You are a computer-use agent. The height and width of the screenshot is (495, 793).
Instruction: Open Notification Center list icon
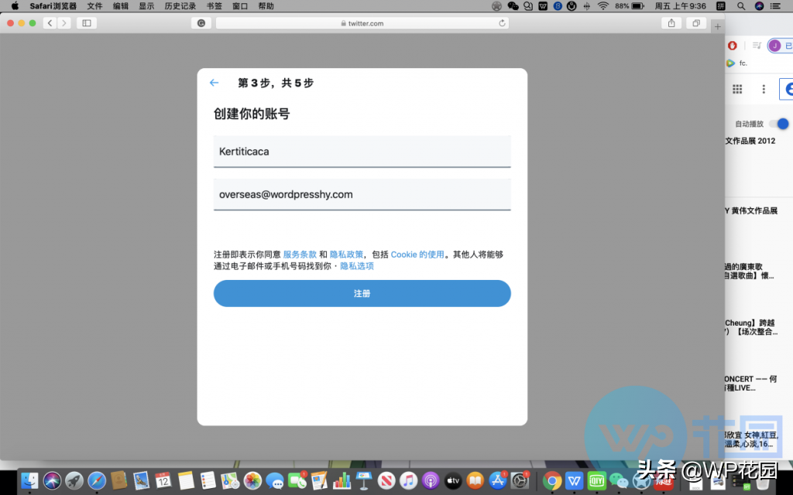point(775,6)
